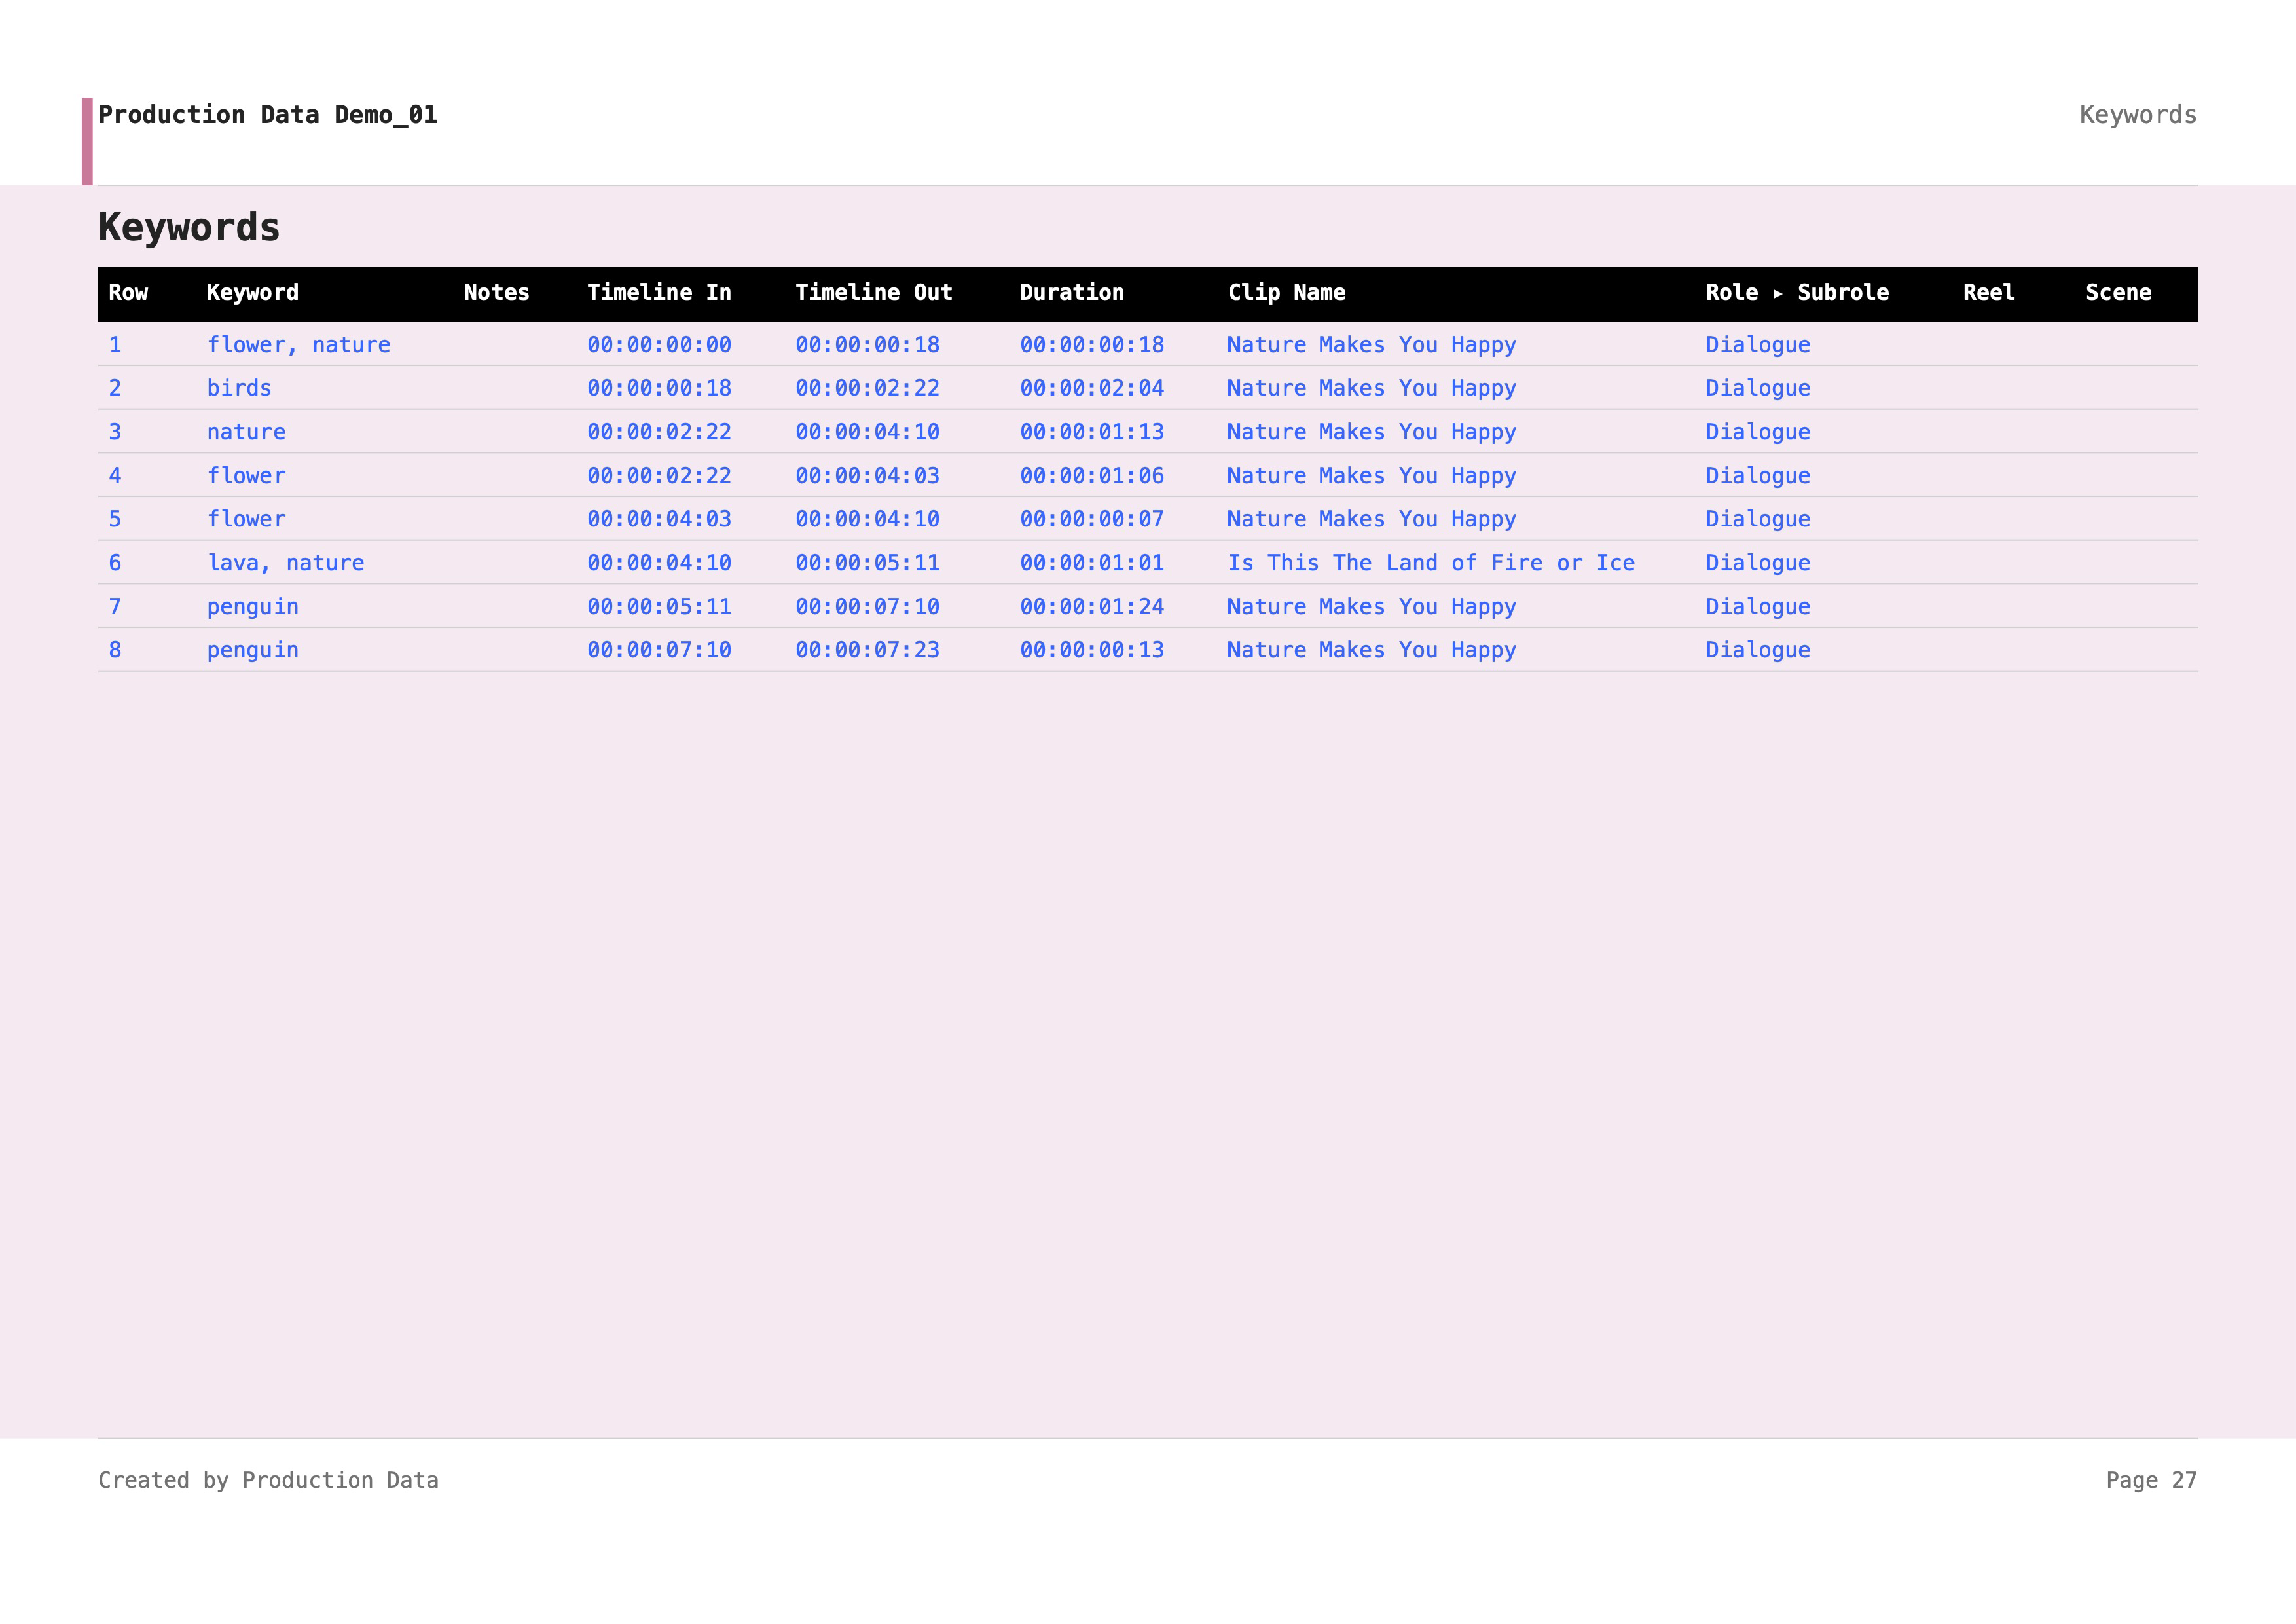Click Duration 00:00:00:13
Screen dimensions: 2296x1624
[x=1092, y=650]
